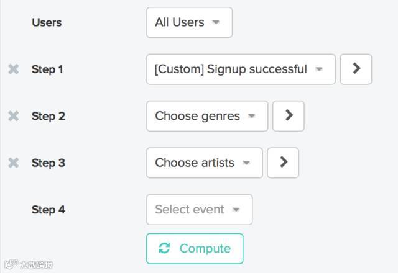Click the X icon beside Step 3
This screenshot has height=273, width=398.
13,163
